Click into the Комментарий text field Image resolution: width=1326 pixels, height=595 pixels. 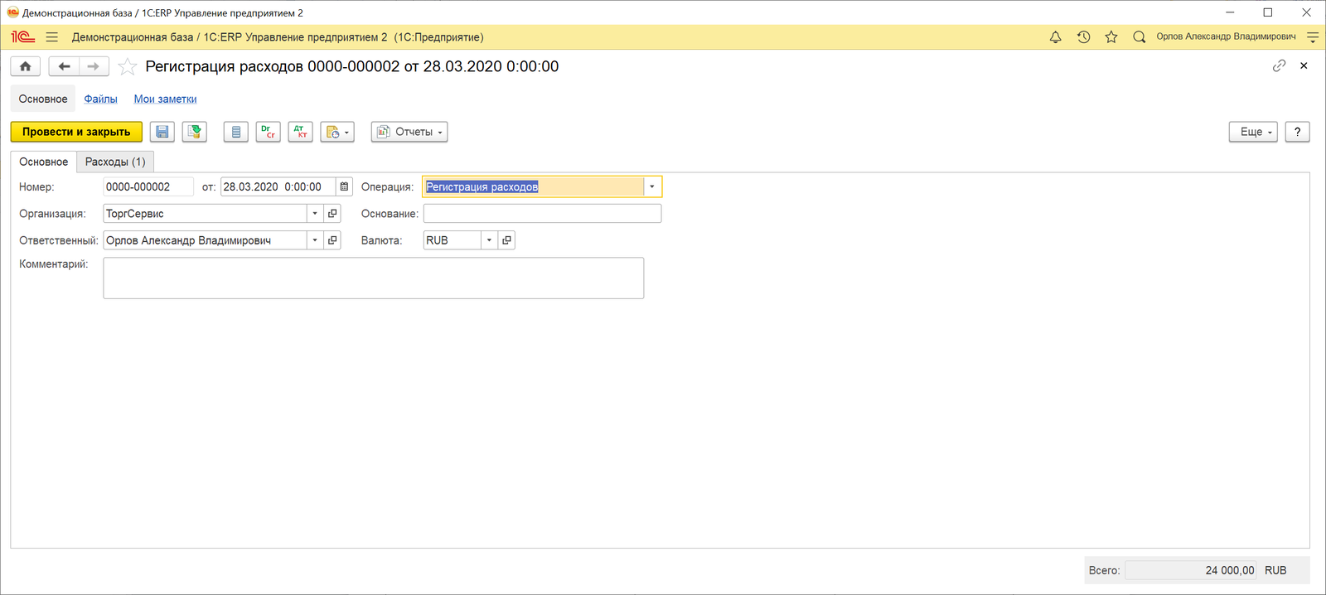(374, 278)
